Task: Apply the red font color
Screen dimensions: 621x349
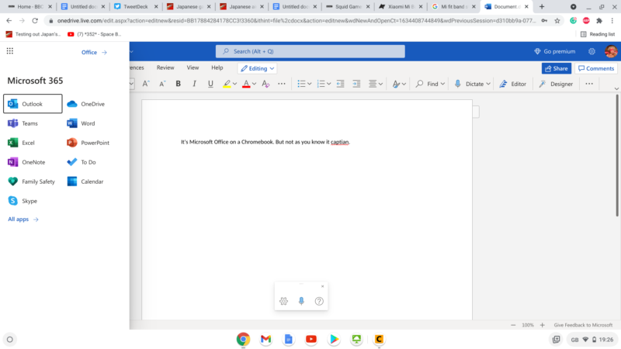Action: [x=246, y=84]
